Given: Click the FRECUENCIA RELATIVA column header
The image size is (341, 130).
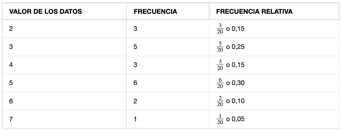Looking at the screenshot, I should tap(254, 11).
